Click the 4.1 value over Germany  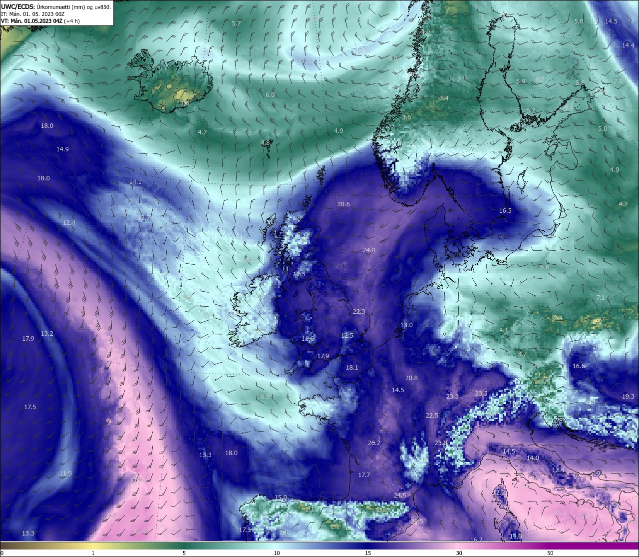pyautogui.click(x=504, y=331)
